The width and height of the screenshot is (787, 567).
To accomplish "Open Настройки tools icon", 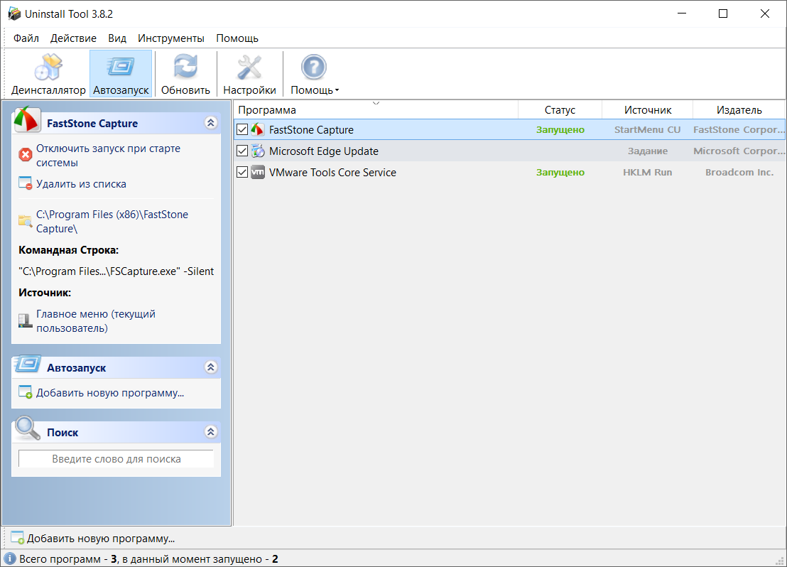I will tap(249, 67).
